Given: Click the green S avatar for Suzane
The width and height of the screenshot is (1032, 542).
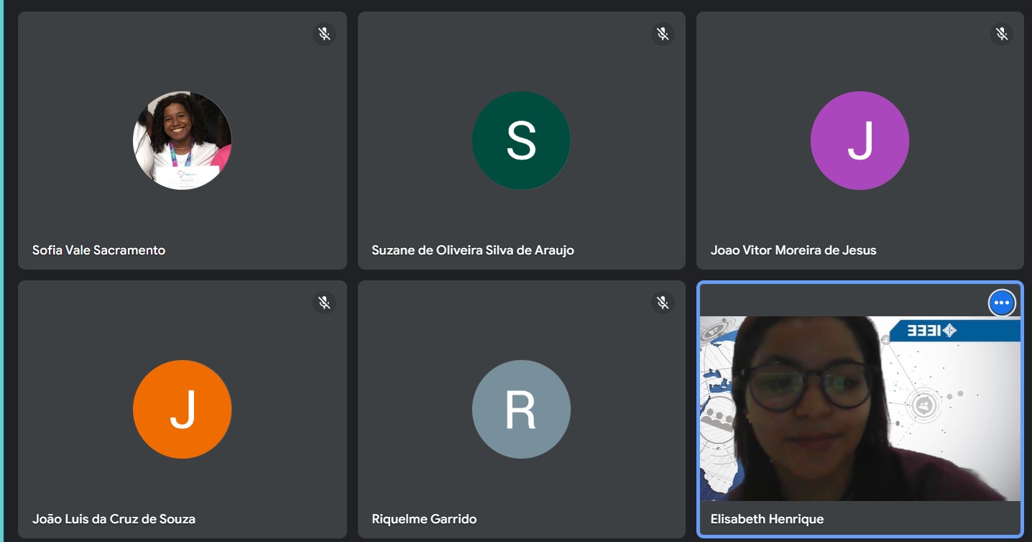Looking at the screenshot, I should tap(521, 141).
